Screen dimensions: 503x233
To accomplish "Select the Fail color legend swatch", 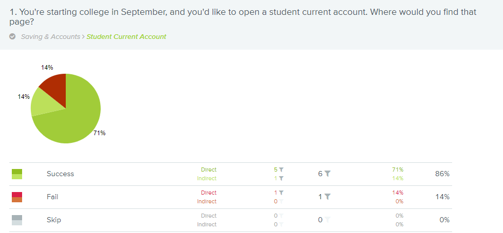I will (17, 197).
